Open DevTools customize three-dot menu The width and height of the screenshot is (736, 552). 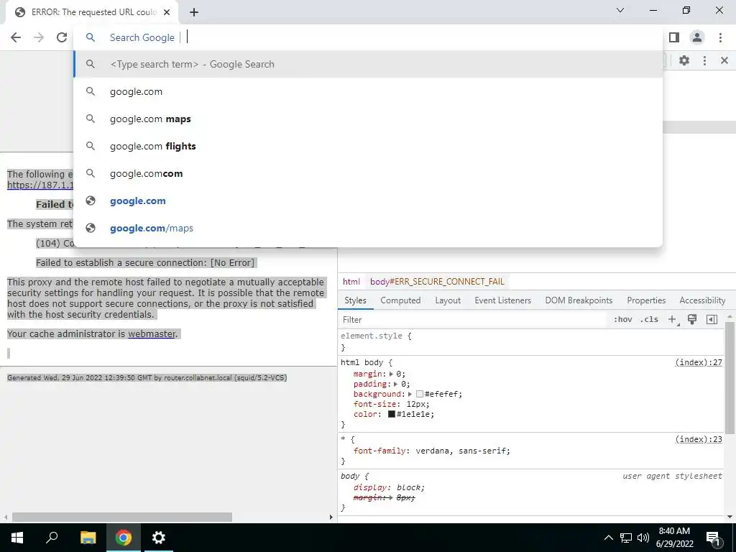pos(704,60)
